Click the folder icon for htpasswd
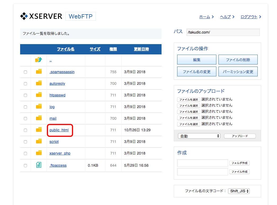 coord(39,95)
